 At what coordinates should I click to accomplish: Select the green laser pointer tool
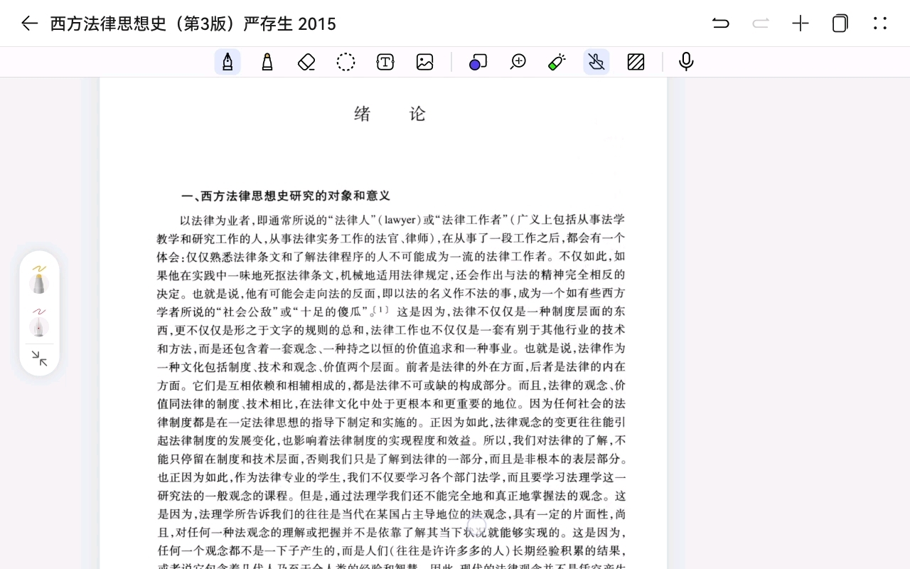coord(557,62)
